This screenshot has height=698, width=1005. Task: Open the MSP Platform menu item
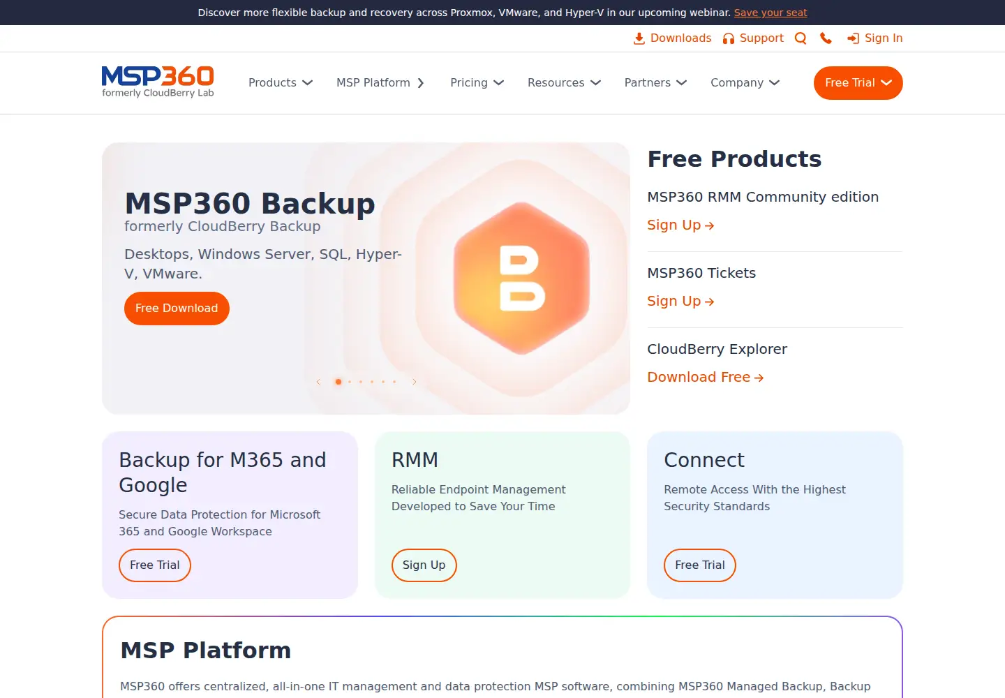[x=380, y=82]
